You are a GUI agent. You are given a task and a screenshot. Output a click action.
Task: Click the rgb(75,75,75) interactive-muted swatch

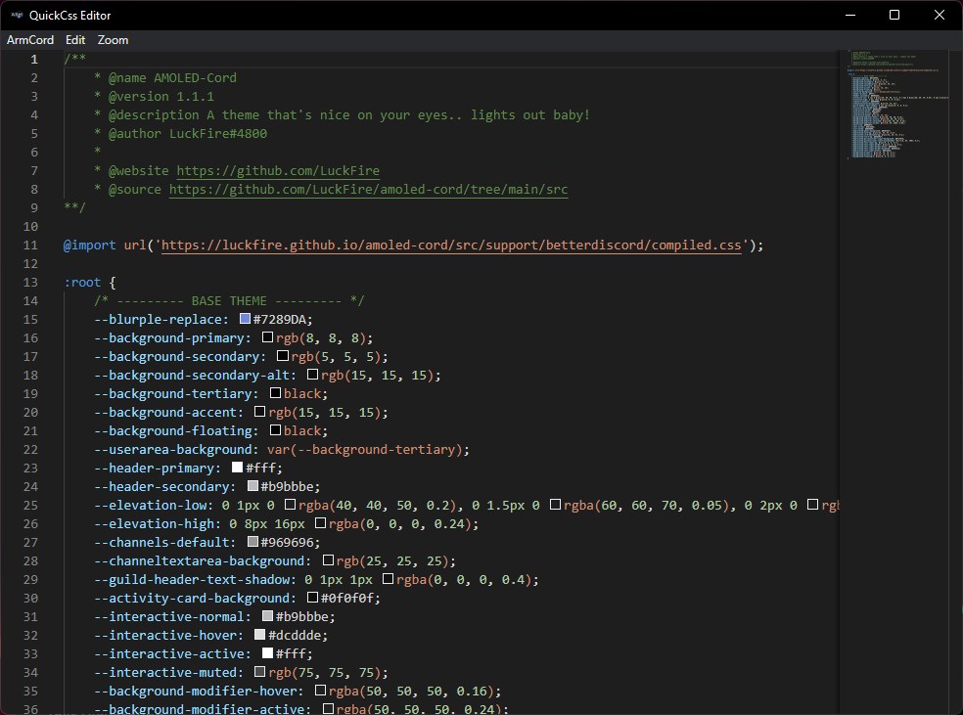click(x=260, y=673)
